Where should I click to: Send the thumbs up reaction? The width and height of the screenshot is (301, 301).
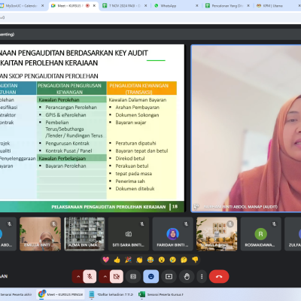(x=117, y=260)
